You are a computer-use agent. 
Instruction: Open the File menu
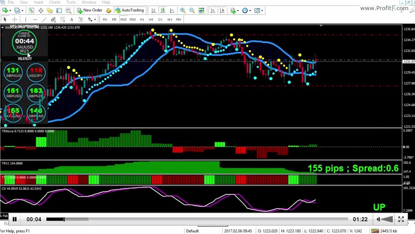point(11,2)
